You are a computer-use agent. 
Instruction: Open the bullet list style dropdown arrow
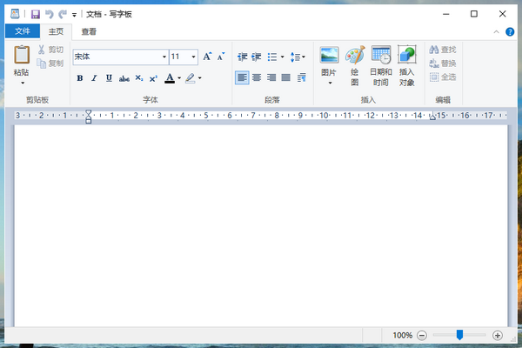click(282, 57)
